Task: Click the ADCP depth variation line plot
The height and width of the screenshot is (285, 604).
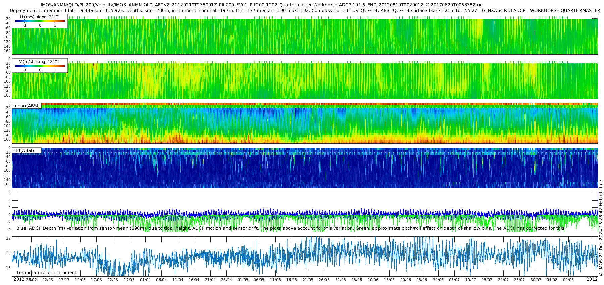Action: [x=305, y=212]
